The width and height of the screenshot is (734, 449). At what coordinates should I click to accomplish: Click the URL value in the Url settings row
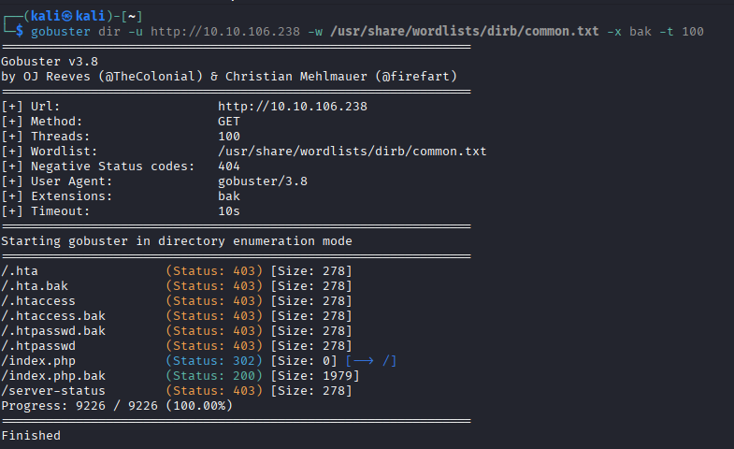tap(293, 107)
